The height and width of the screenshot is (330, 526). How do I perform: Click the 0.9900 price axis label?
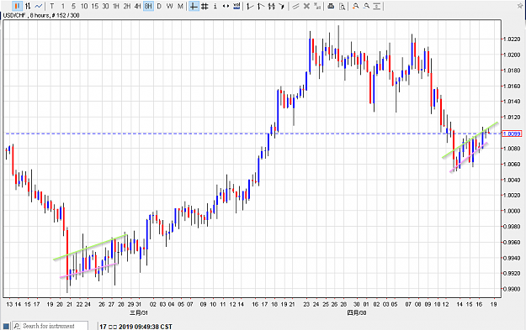pos(512,289)
